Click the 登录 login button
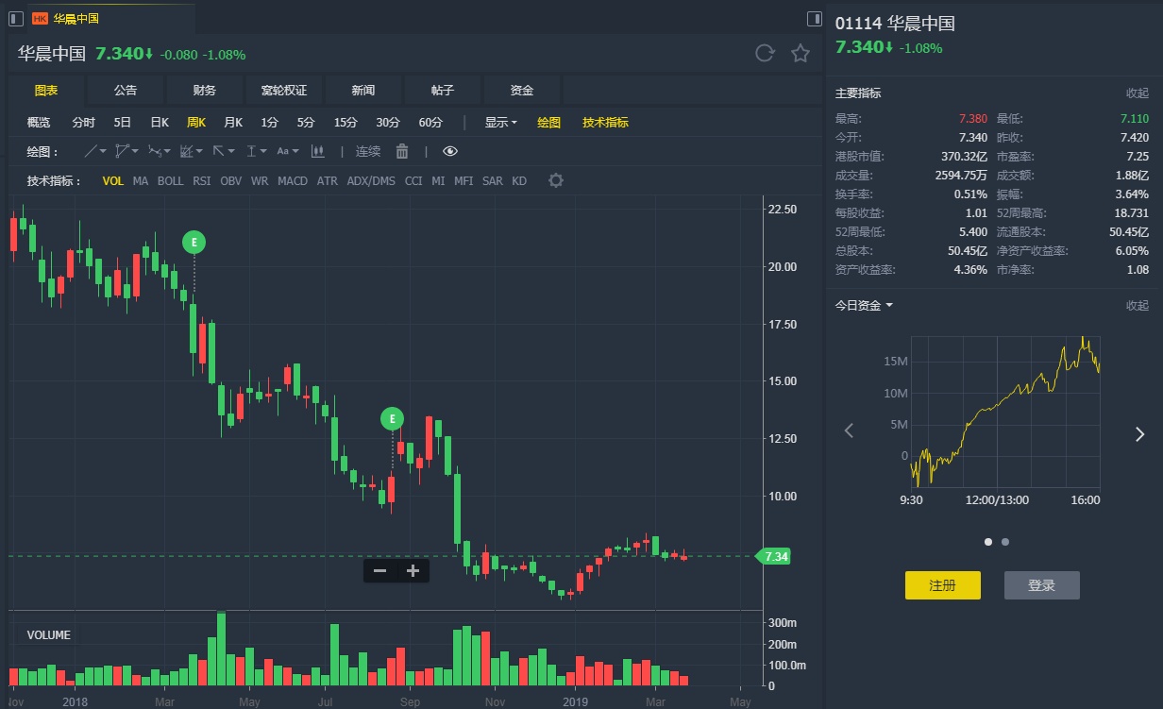This screenshot has width=1163, height=709. click(1041, 585)
